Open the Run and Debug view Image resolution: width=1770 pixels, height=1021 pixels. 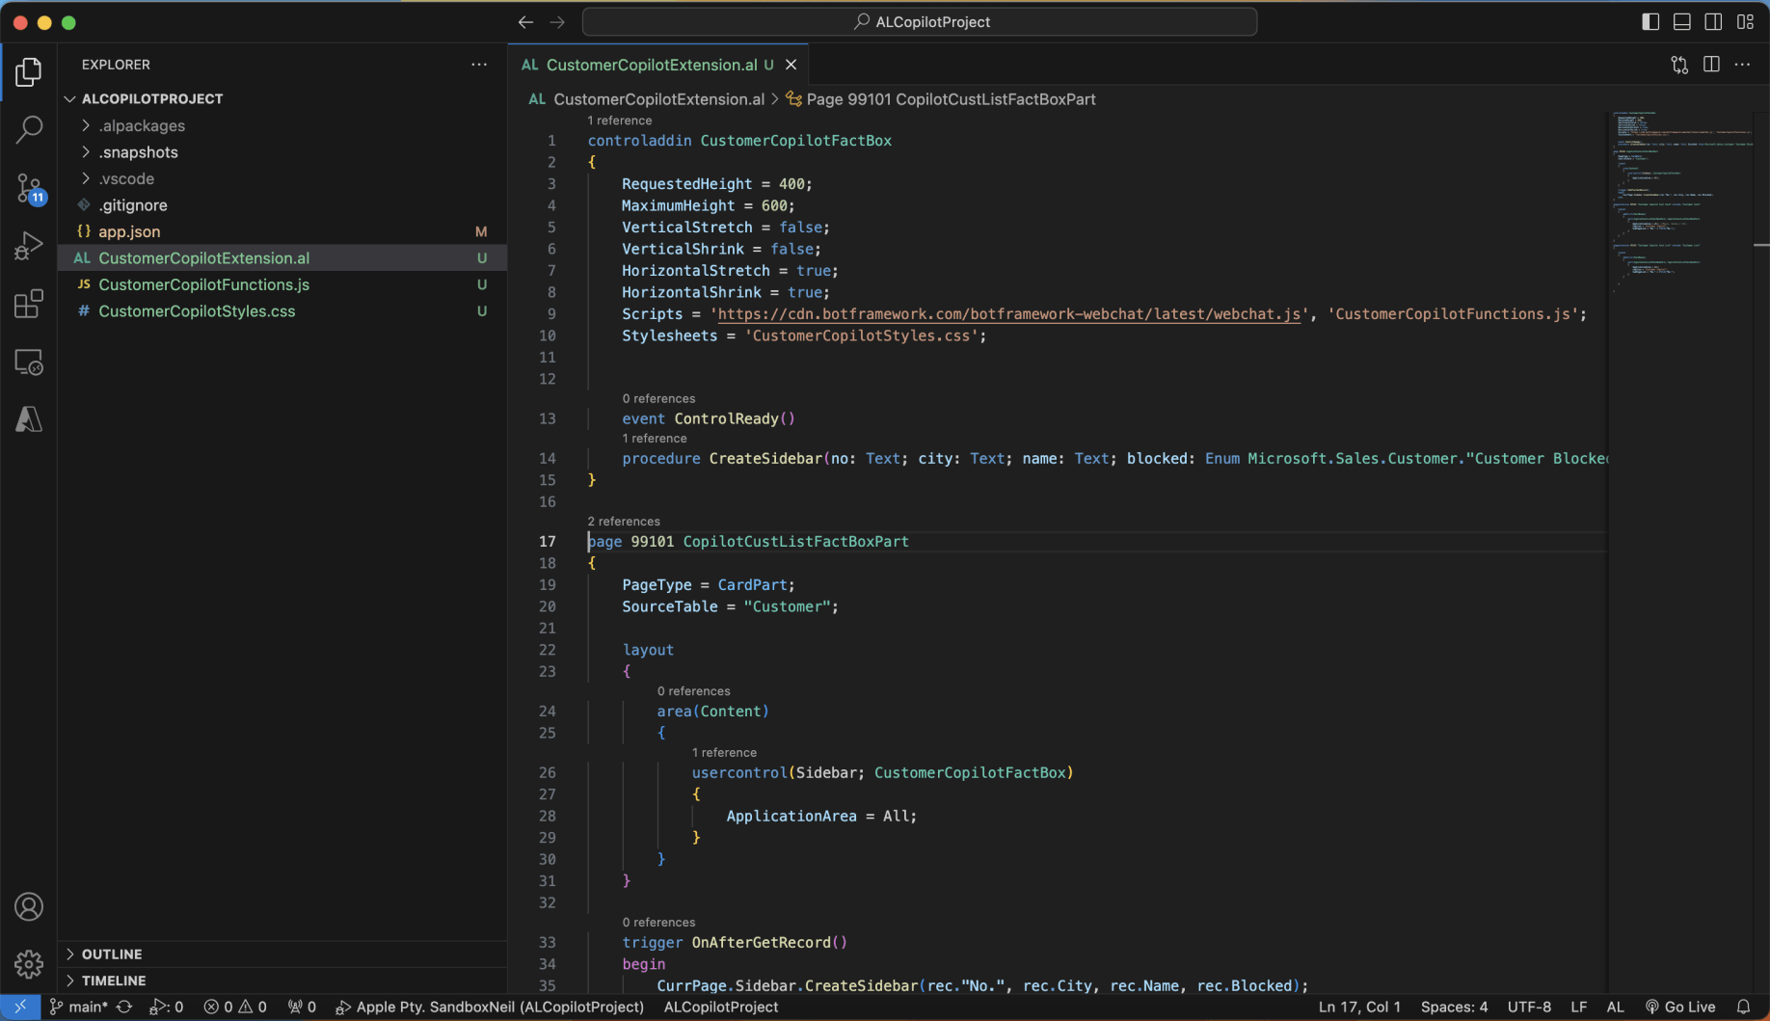click(x=29, y=246)
